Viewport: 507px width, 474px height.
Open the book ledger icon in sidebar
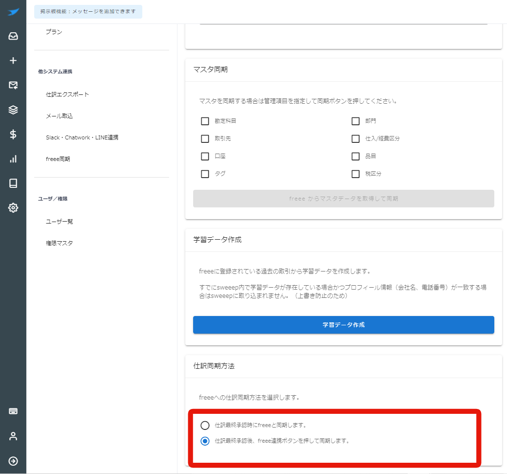(x=13, y=183)
